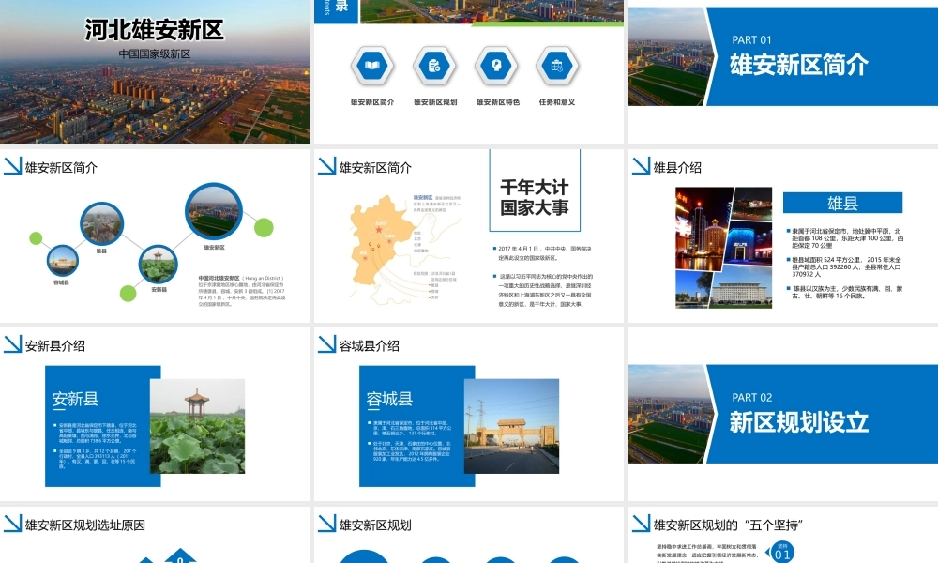
Task: Select the 安新县 title in blue box
Action: (75, 399)
